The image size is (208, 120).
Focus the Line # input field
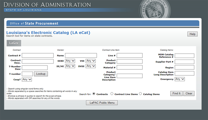coord(130,55)
